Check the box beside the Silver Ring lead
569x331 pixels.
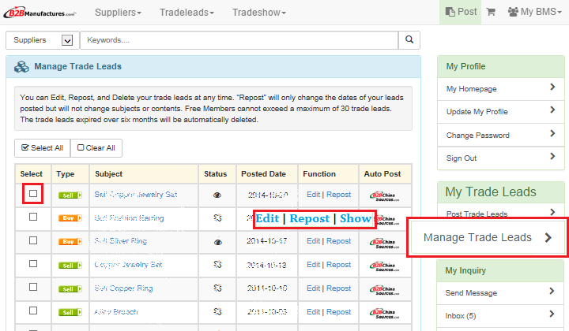click(x=33, y=241)
